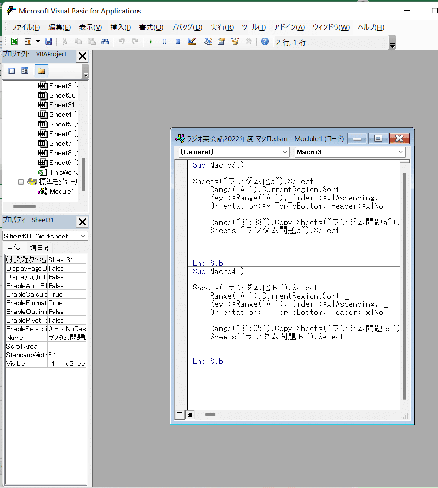
Task: Select Sheet30 in the project tree
Action: coord(63,95)
